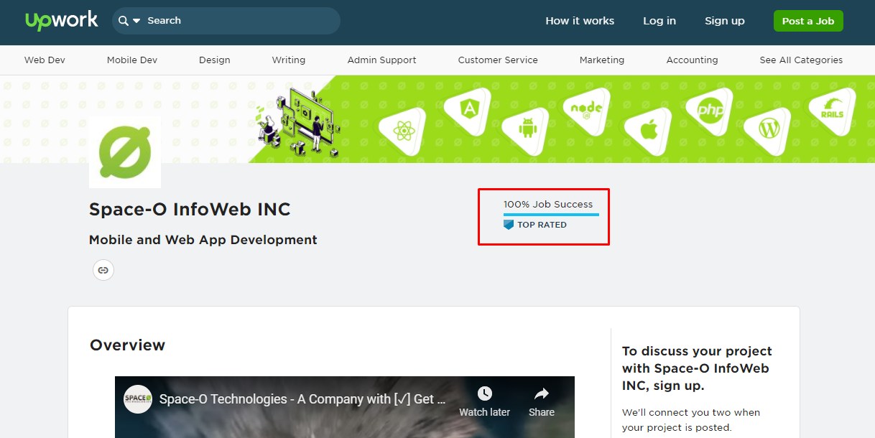
Task: Click the Top Rated badge icon
Action: (509, 225)
